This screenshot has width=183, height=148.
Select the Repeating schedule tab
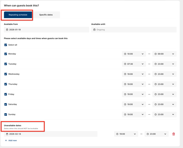pyautogui.click(x=18, y=15)
